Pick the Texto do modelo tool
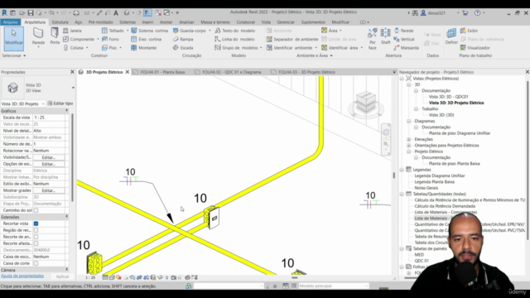This screenshot has height=298, width=530. [235, 31]
